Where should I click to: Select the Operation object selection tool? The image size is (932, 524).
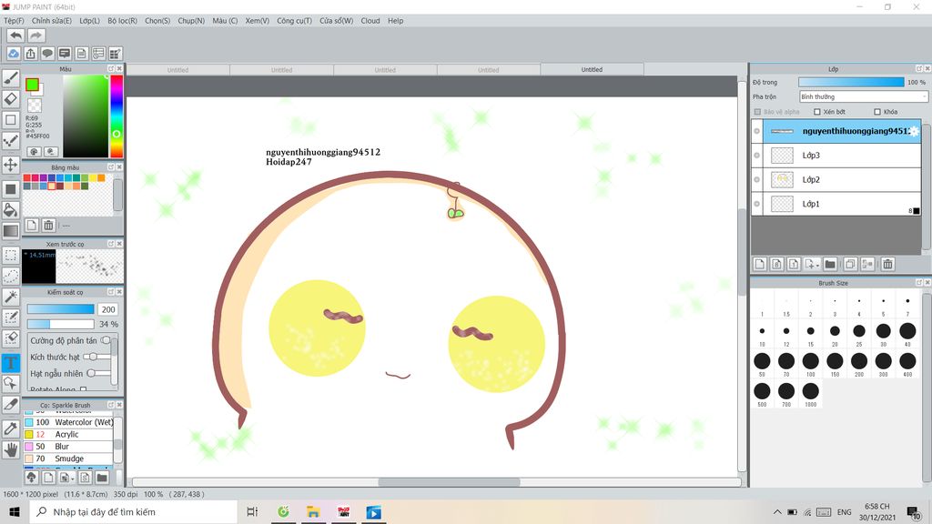click(x=11, y=383)
